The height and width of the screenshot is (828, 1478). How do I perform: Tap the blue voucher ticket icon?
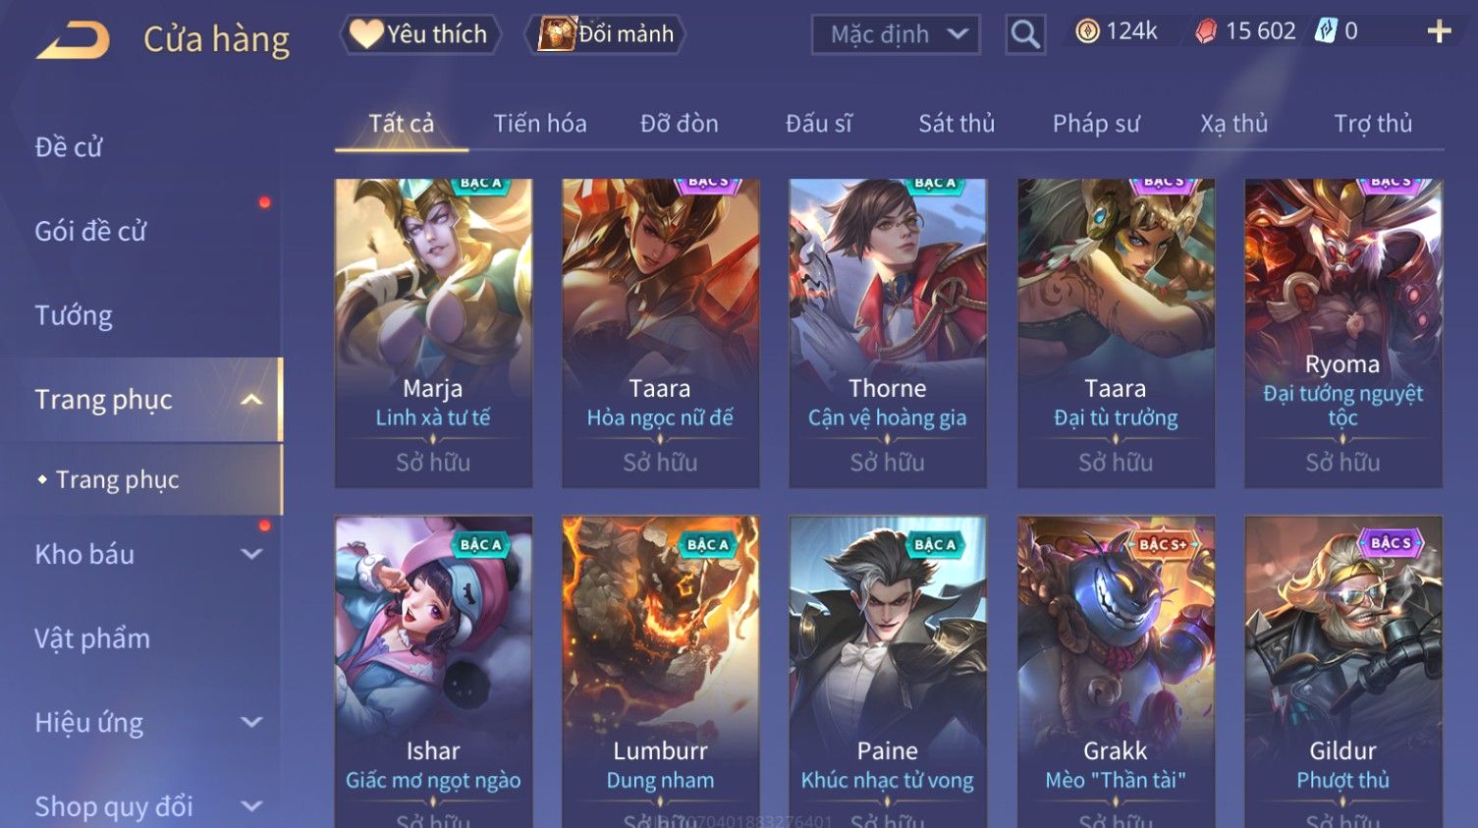click(x=1326, y=31)
